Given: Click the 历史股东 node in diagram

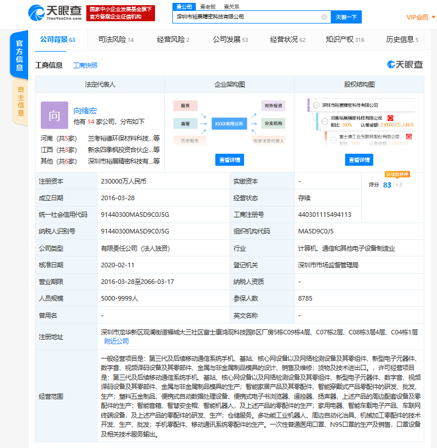Looking at the screenshot, I should 190,141.
